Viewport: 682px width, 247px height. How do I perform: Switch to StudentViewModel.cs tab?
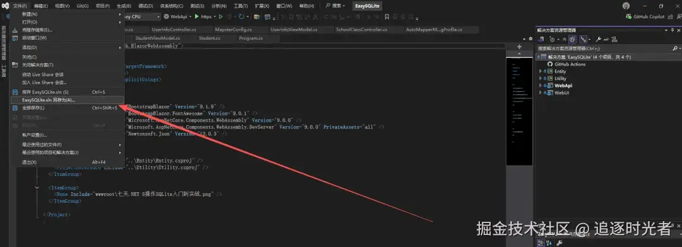point(157,38)
